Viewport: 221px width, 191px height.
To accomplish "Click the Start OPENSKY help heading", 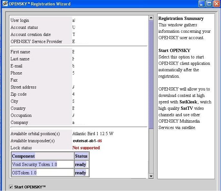I will tap(174, 50).
